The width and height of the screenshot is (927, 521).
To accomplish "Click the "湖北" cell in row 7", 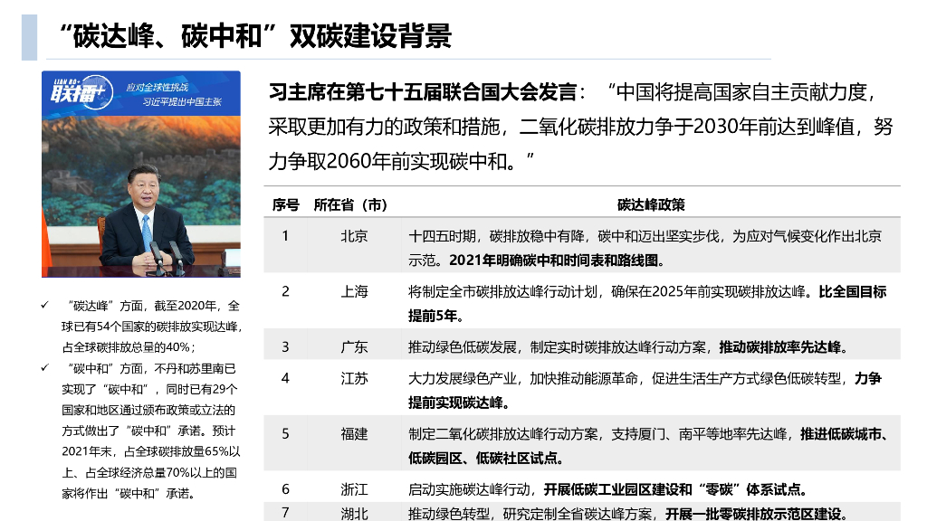I will (x=355, y=511).
